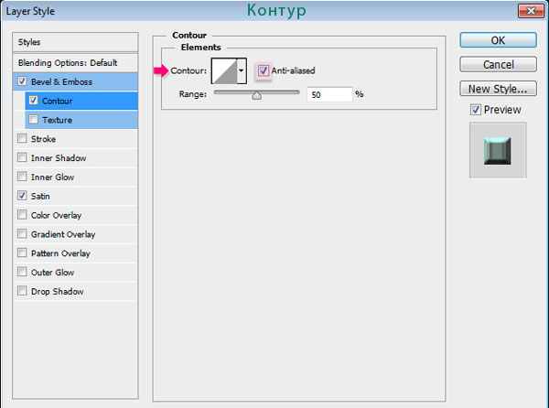Viewport: 549px width, 408px height.
Task: Select the Texture entry
Action: 81,120
